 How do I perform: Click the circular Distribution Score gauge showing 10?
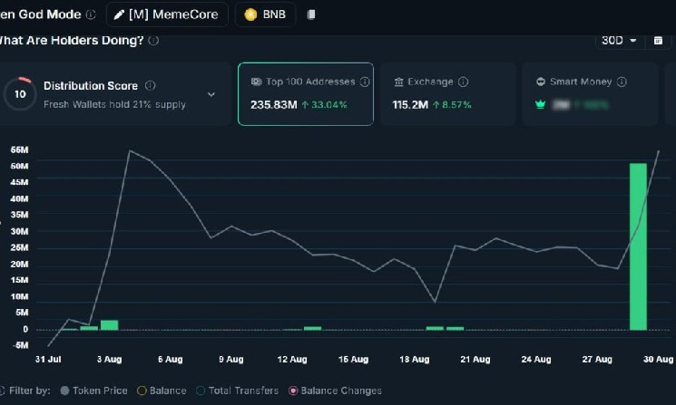[x=20, y=93]
